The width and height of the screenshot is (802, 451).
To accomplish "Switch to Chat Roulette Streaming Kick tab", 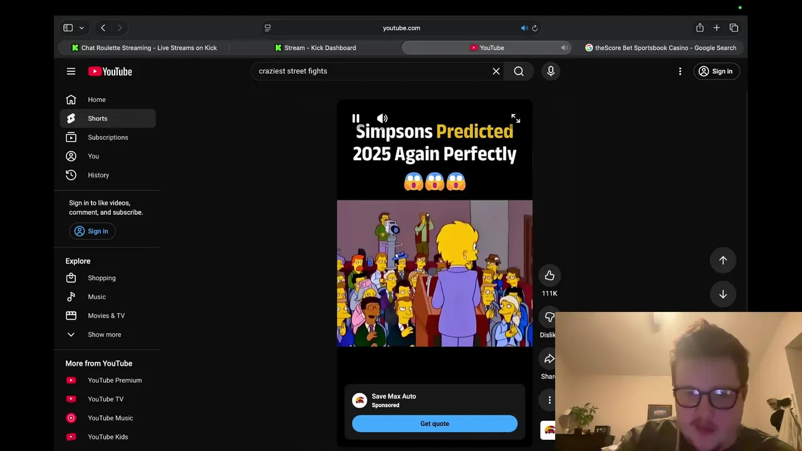I will pyautogui.click(x=144, y=48).
